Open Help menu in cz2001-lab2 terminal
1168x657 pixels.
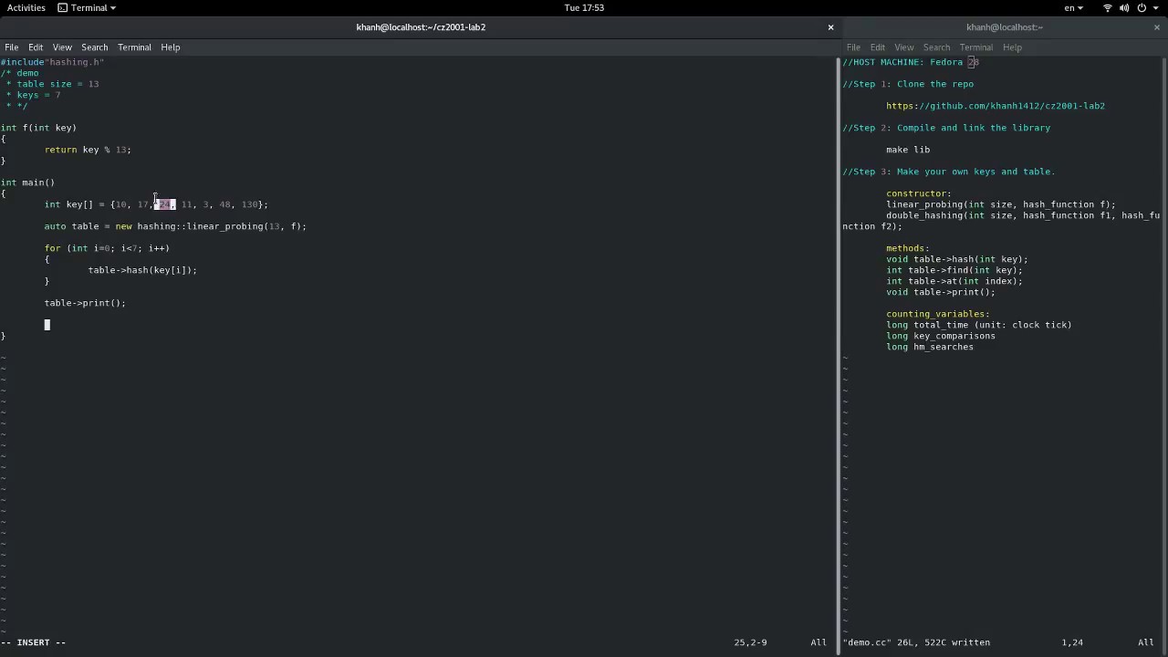171,47
